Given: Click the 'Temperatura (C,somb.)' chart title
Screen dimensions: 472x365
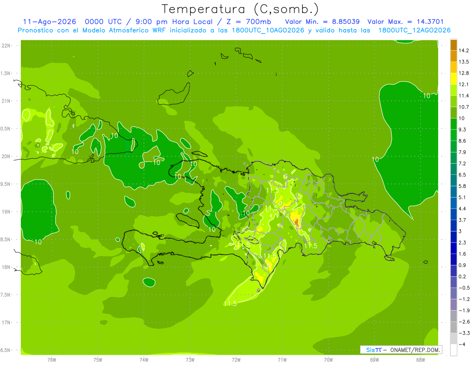Looking at the screenshot, I should (x=240, y=9).
